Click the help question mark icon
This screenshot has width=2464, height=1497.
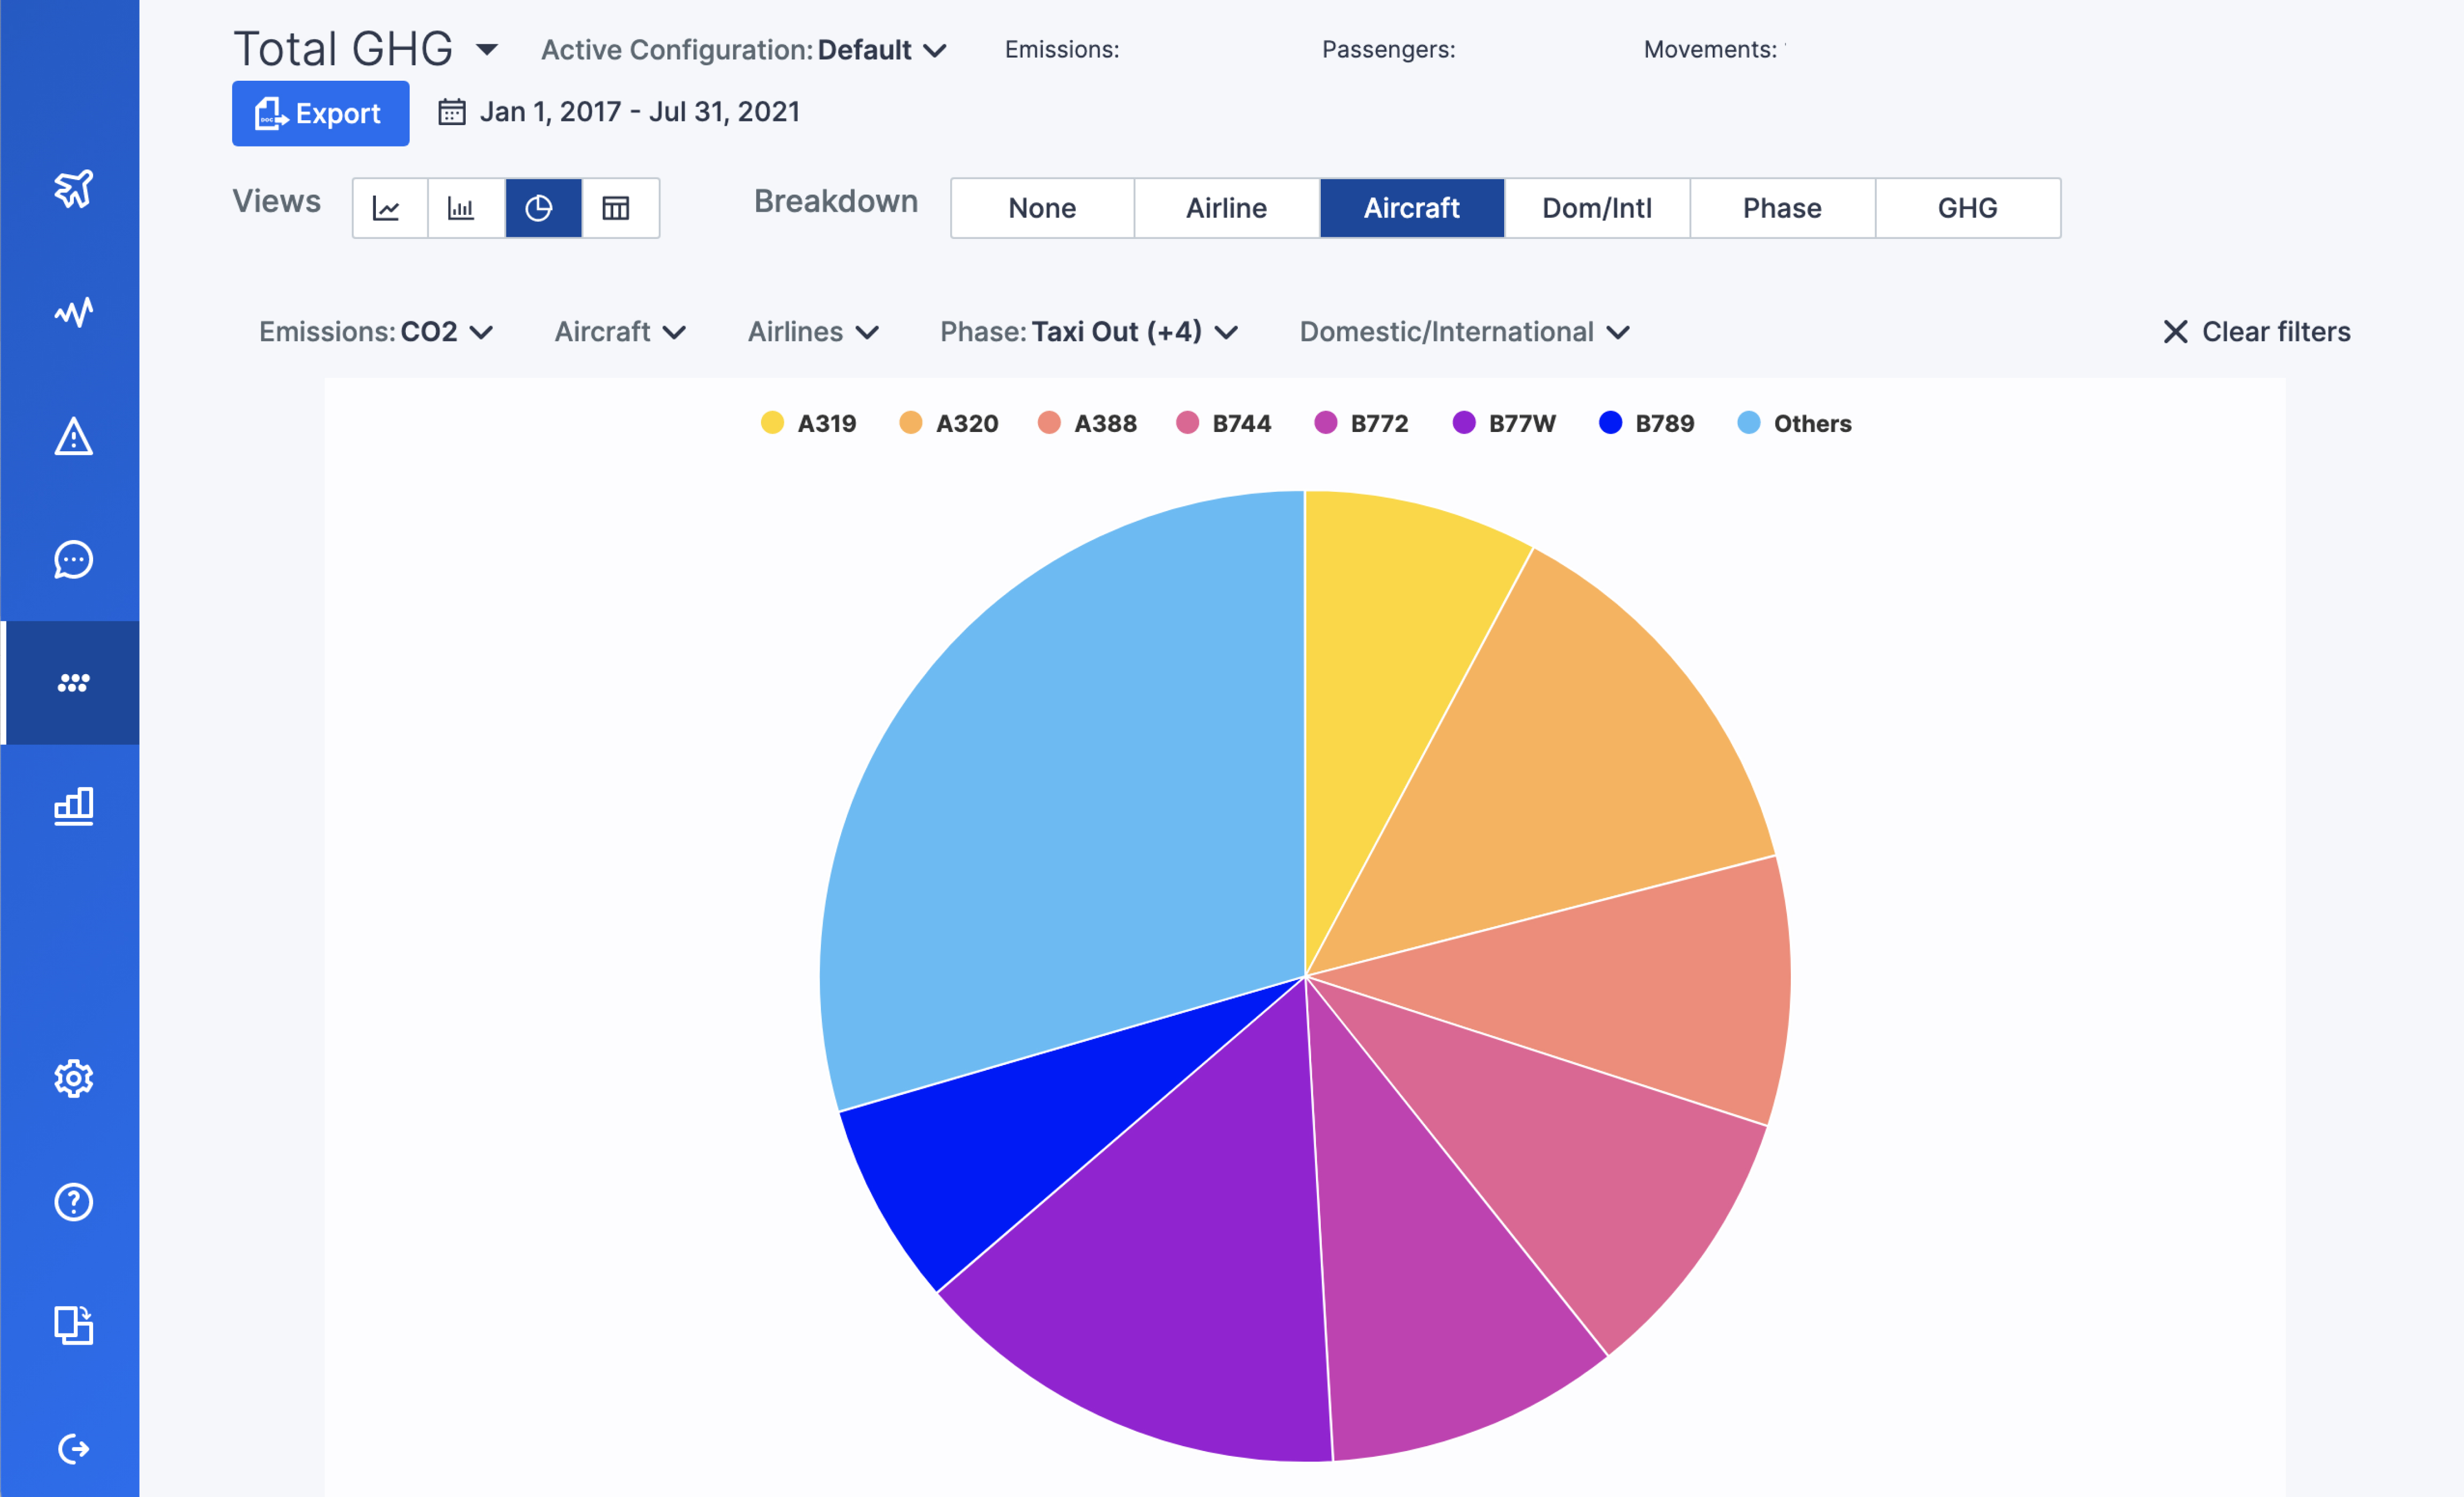point(73,1201)
